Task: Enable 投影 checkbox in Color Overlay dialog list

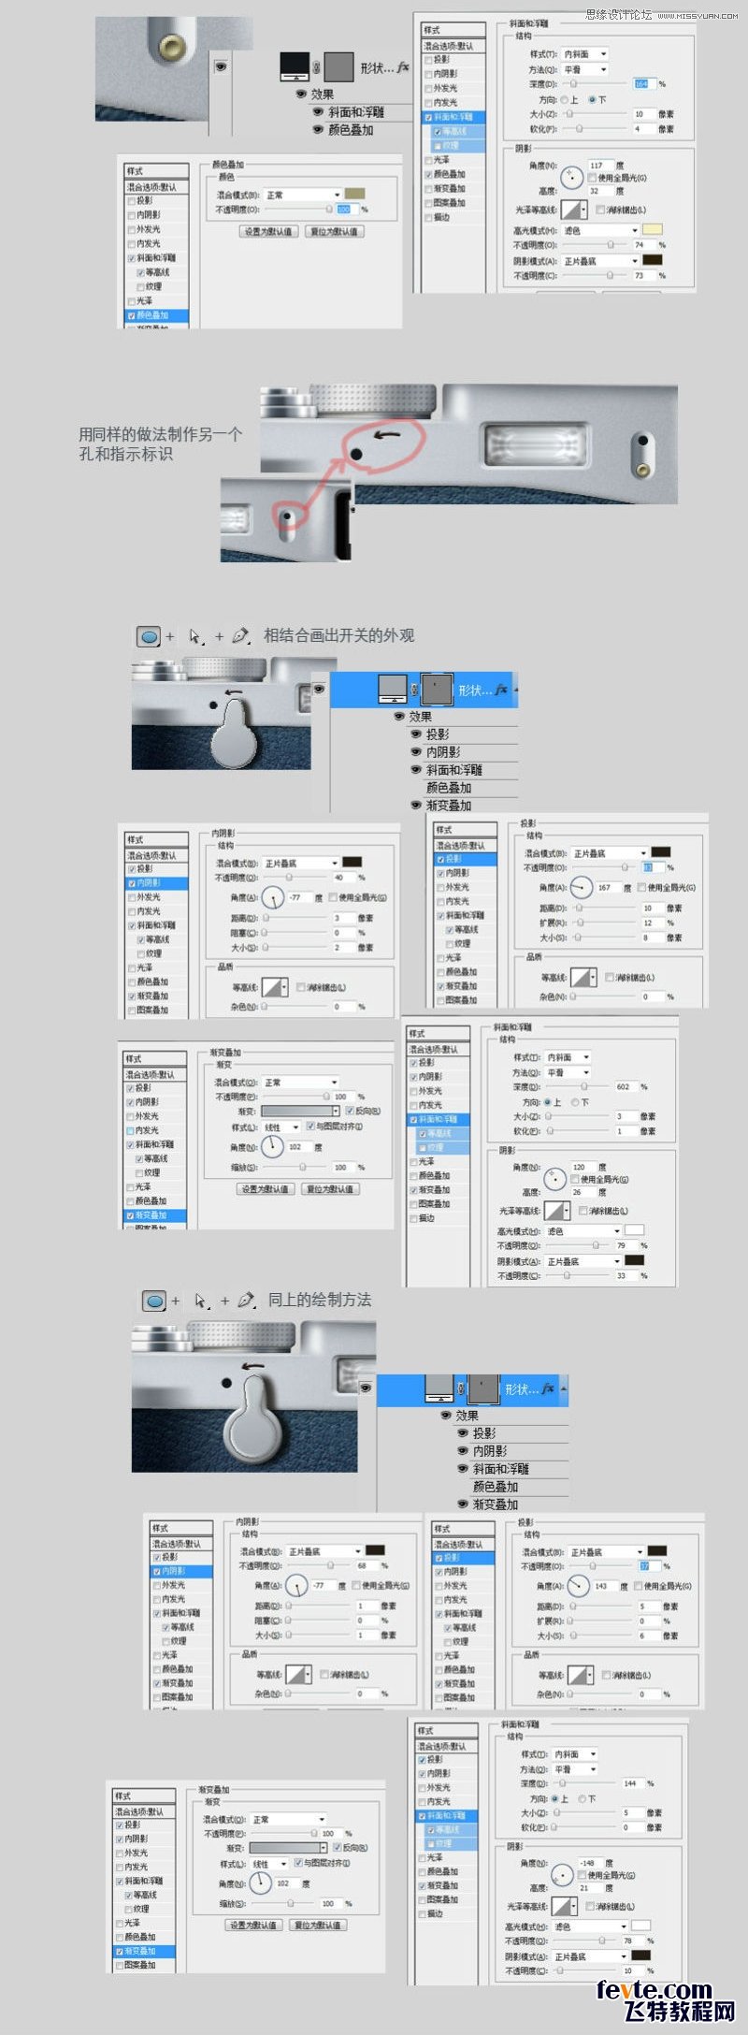Action: 131,201
